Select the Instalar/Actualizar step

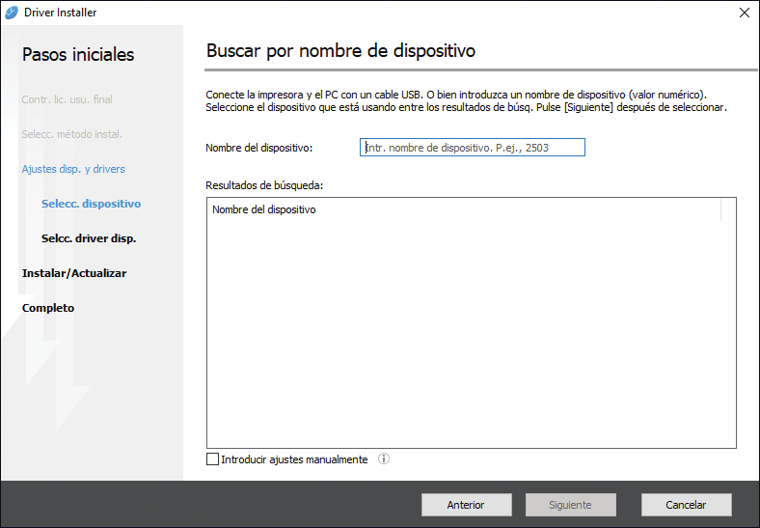74,273
